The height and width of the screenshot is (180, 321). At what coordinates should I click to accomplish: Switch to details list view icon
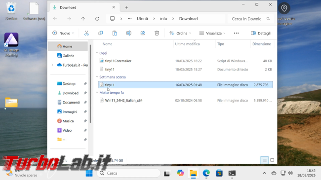[265, 160]
